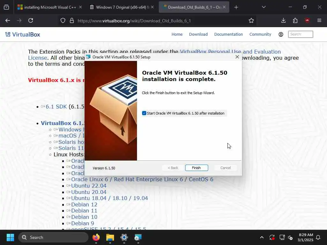Screen dimensions: 327x245
Task: Open Ubuntu 20.04 download link
Action: pos(89,192)
